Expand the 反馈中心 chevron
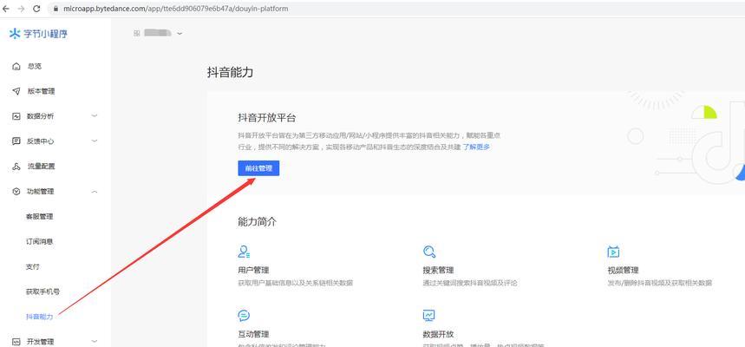745x347 pixels. (95, 141)
